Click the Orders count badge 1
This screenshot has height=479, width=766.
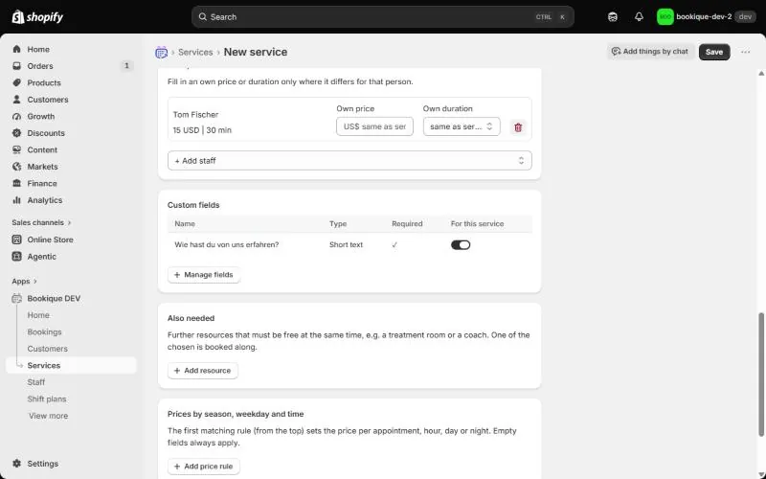point(126,65)
